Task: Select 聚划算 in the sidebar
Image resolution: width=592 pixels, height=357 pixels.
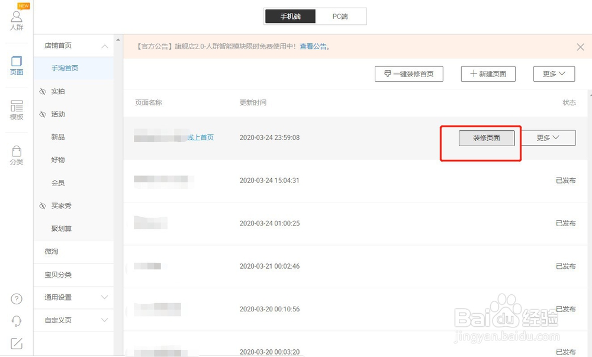Action: [61, 229]
